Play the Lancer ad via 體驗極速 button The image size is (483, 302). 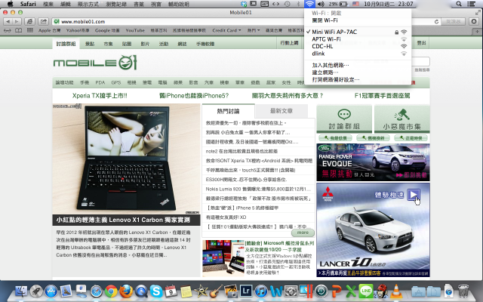(x=413, y=195)
